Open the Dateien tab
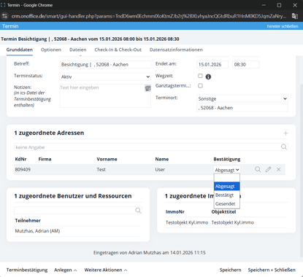Image resolution: width=303 pixels, height=277 pixels. [78, 50]
